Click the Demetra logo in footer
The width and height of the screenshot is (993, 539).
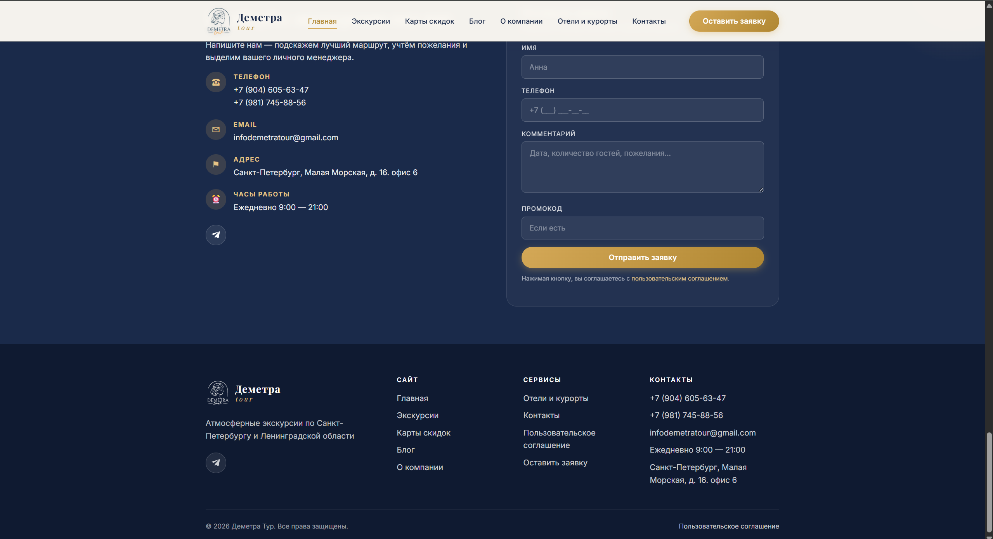tap(244, 393)
